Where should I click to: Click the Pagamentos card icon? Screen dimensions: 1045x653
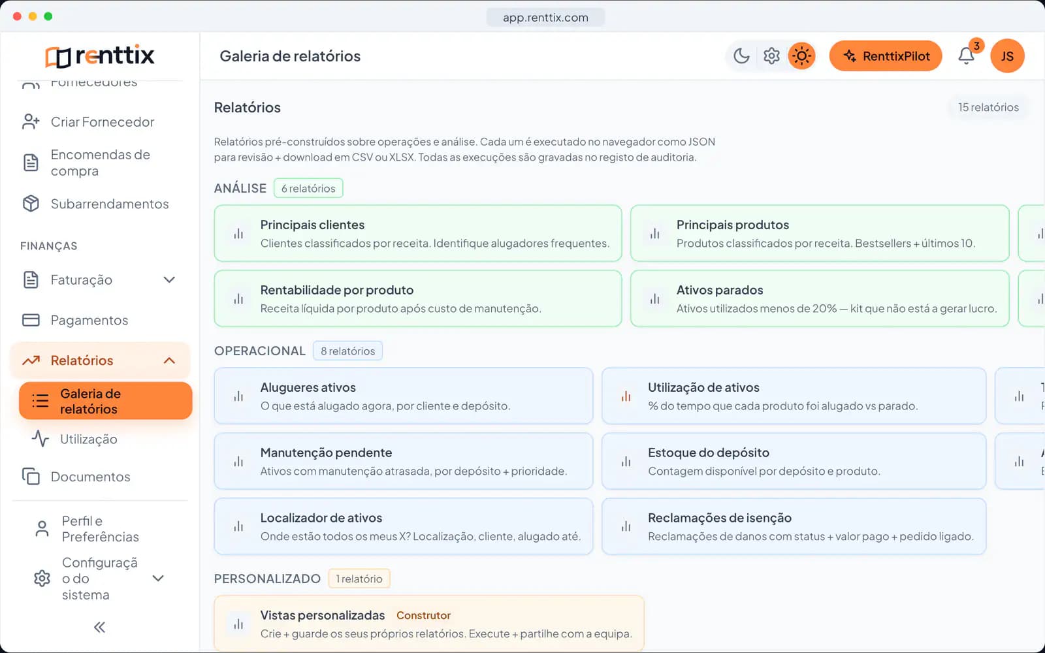point(31,320)
